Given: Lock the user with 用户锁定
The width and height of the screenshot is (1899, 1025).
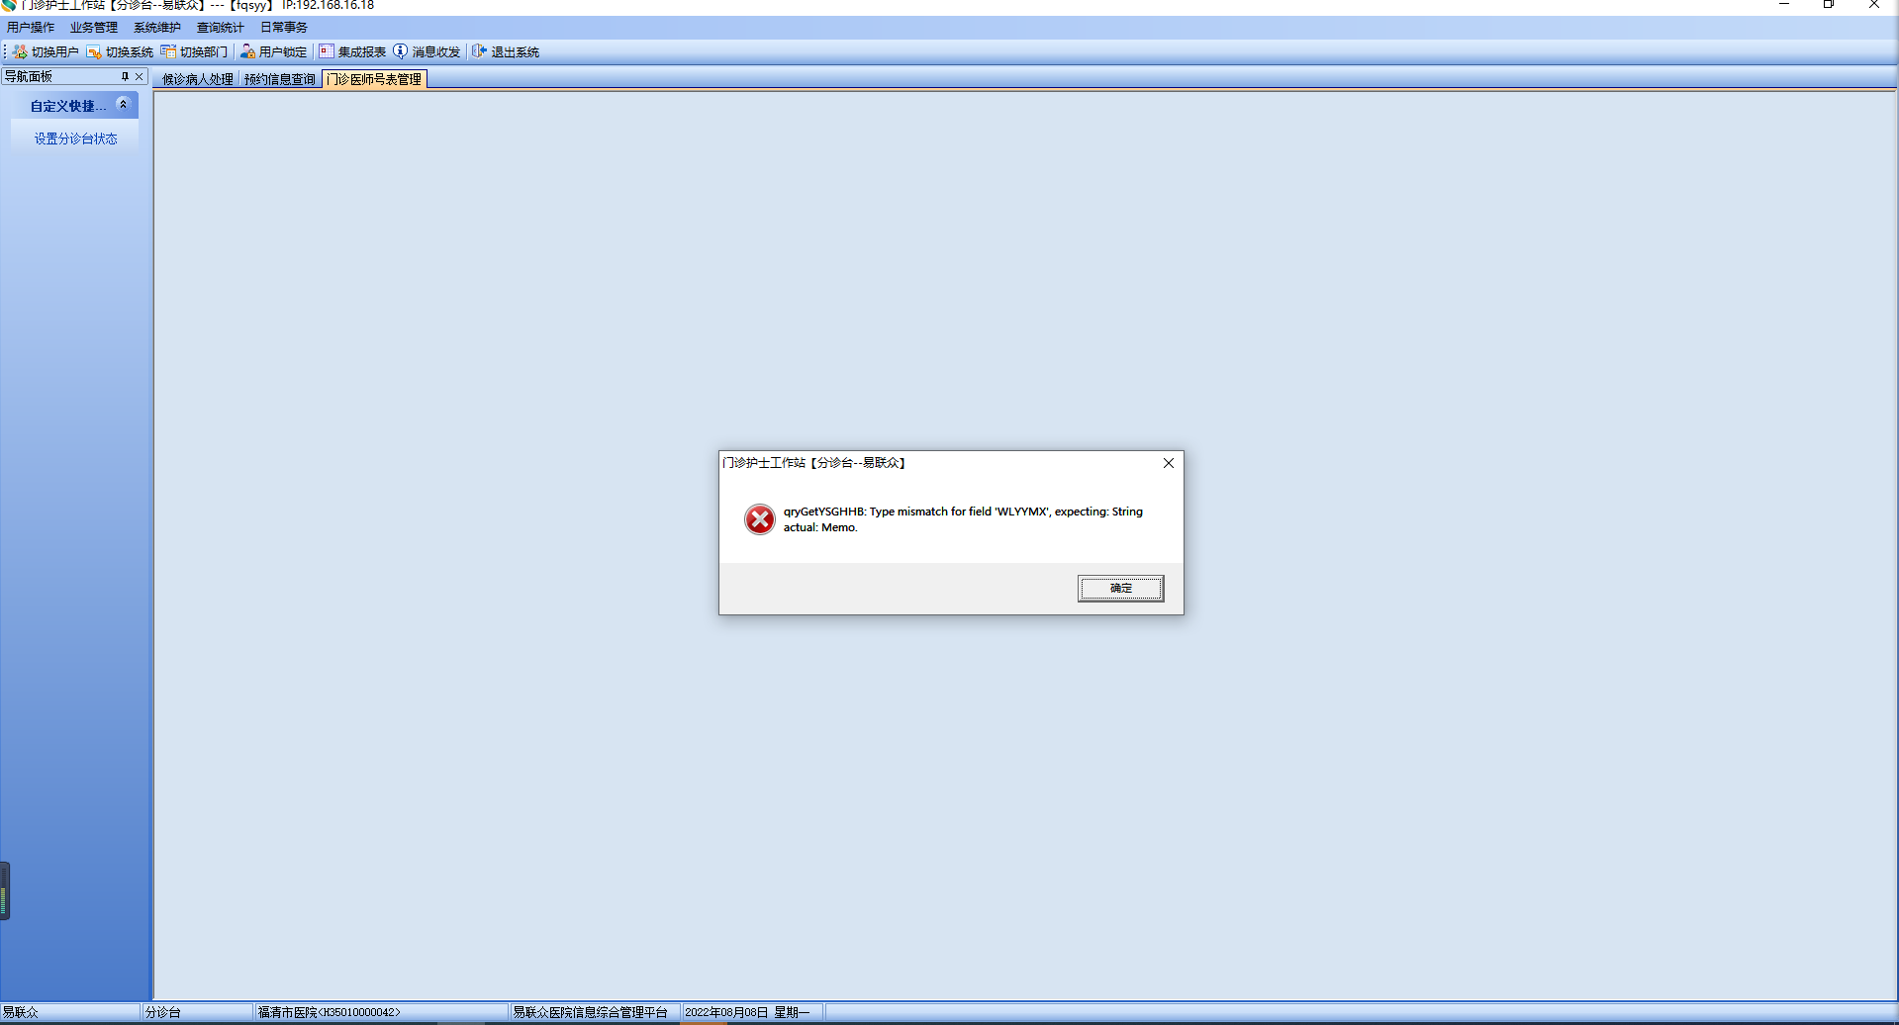Looking at the screenshot, I should (273, 51).
